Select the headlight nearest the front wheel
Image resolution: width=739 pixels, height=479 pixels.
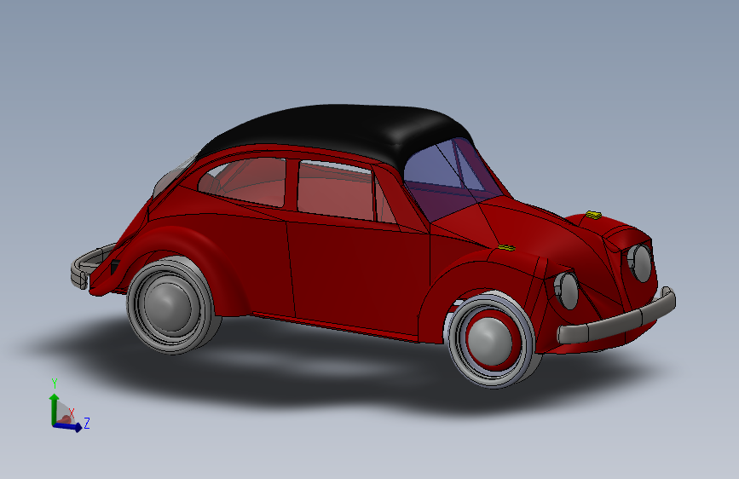(566, 291)
